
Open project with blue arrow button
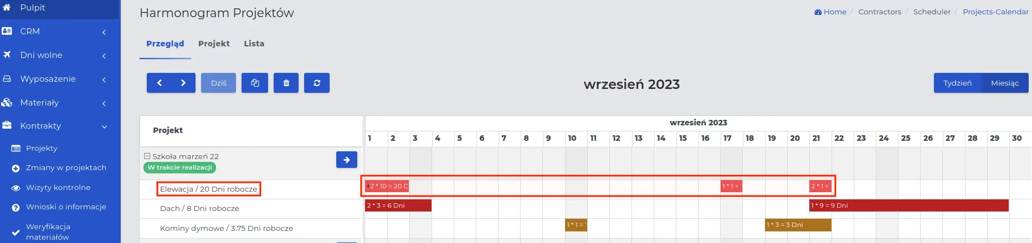pos(347,160)
